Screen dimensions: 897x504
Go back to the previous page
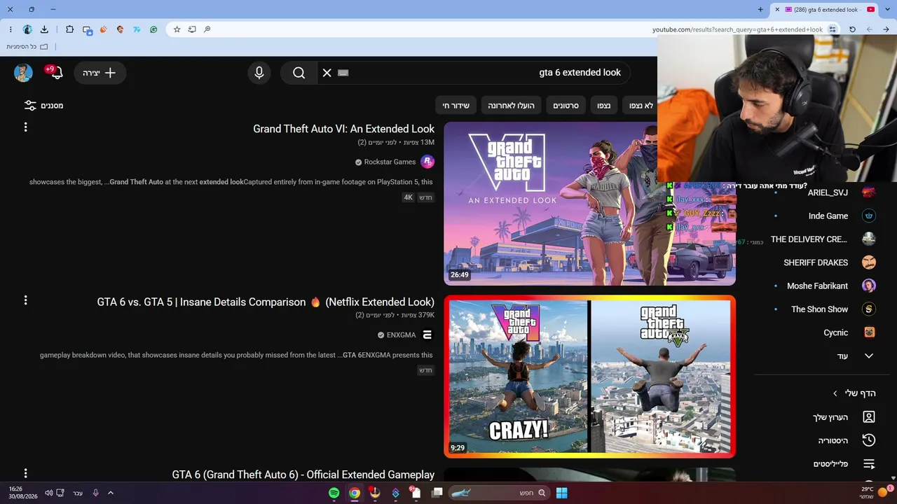point(886,29)
